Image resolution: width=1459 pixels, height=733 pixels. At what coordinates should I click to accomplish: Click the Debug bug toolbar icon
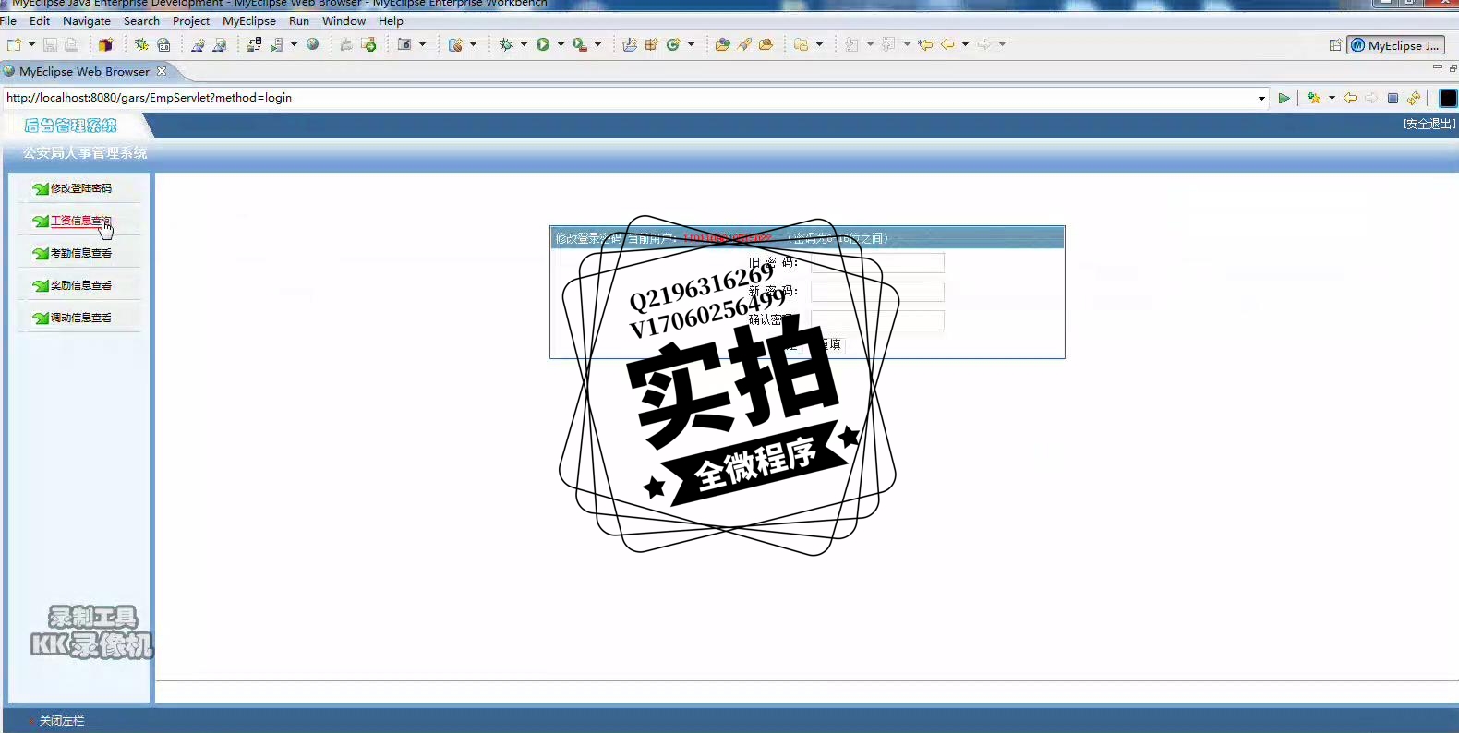pos(506,44)
